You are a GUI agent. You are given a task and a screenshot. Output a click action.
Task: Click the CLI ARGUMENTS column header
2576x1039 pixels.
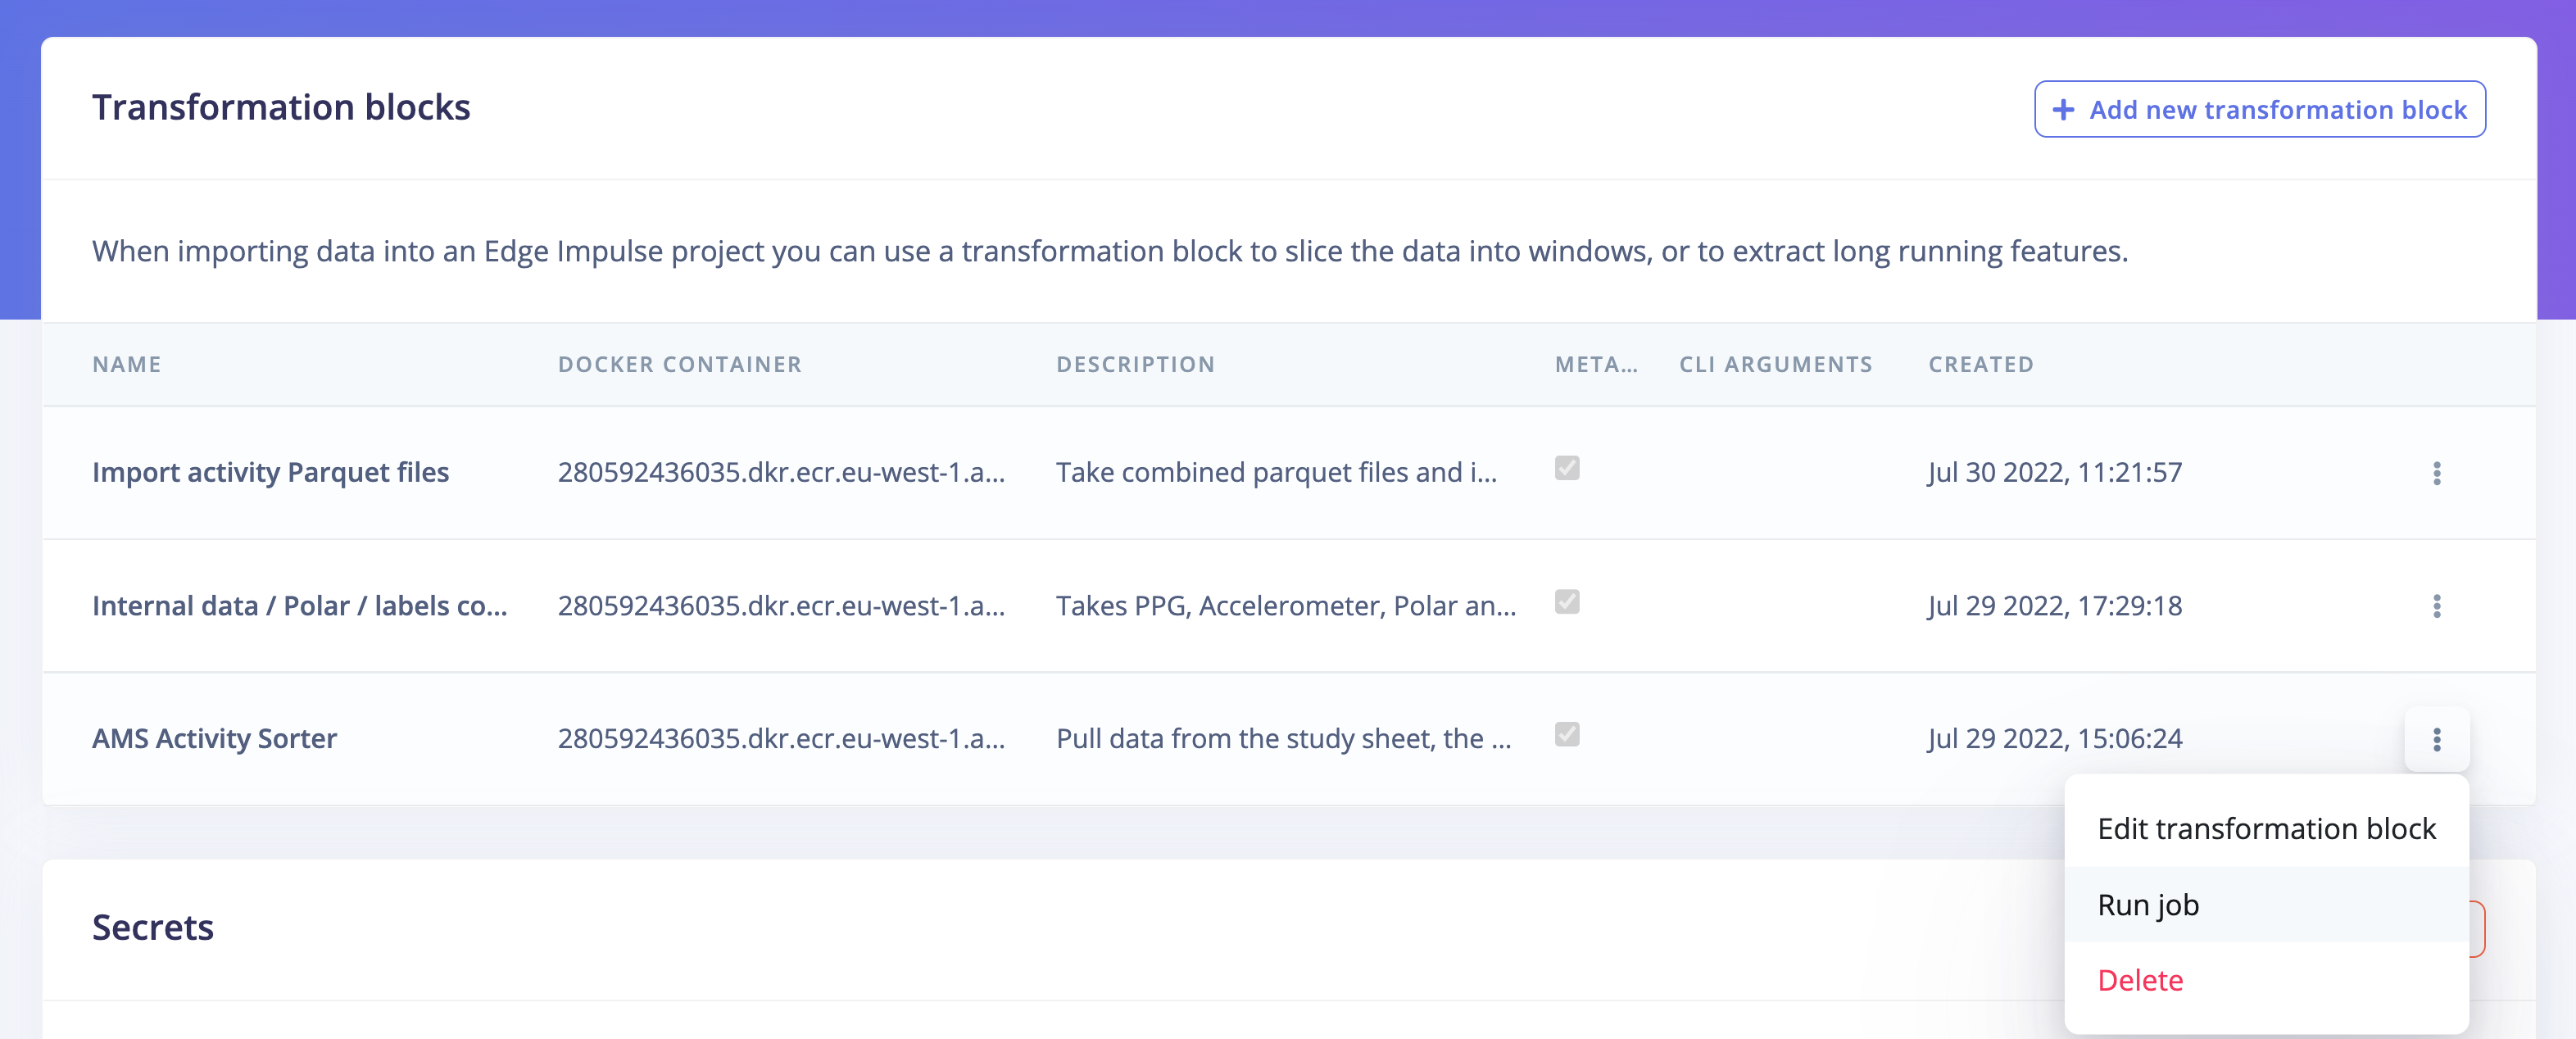(x=1775, y=365)
